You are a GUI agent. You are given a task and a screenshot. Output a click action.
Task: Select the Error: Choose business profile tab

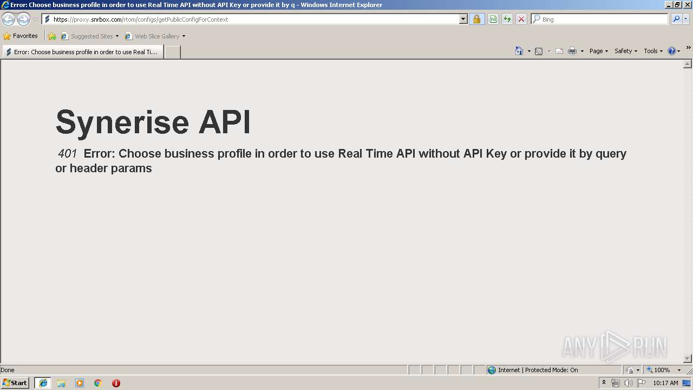click(x=83, y=52)
